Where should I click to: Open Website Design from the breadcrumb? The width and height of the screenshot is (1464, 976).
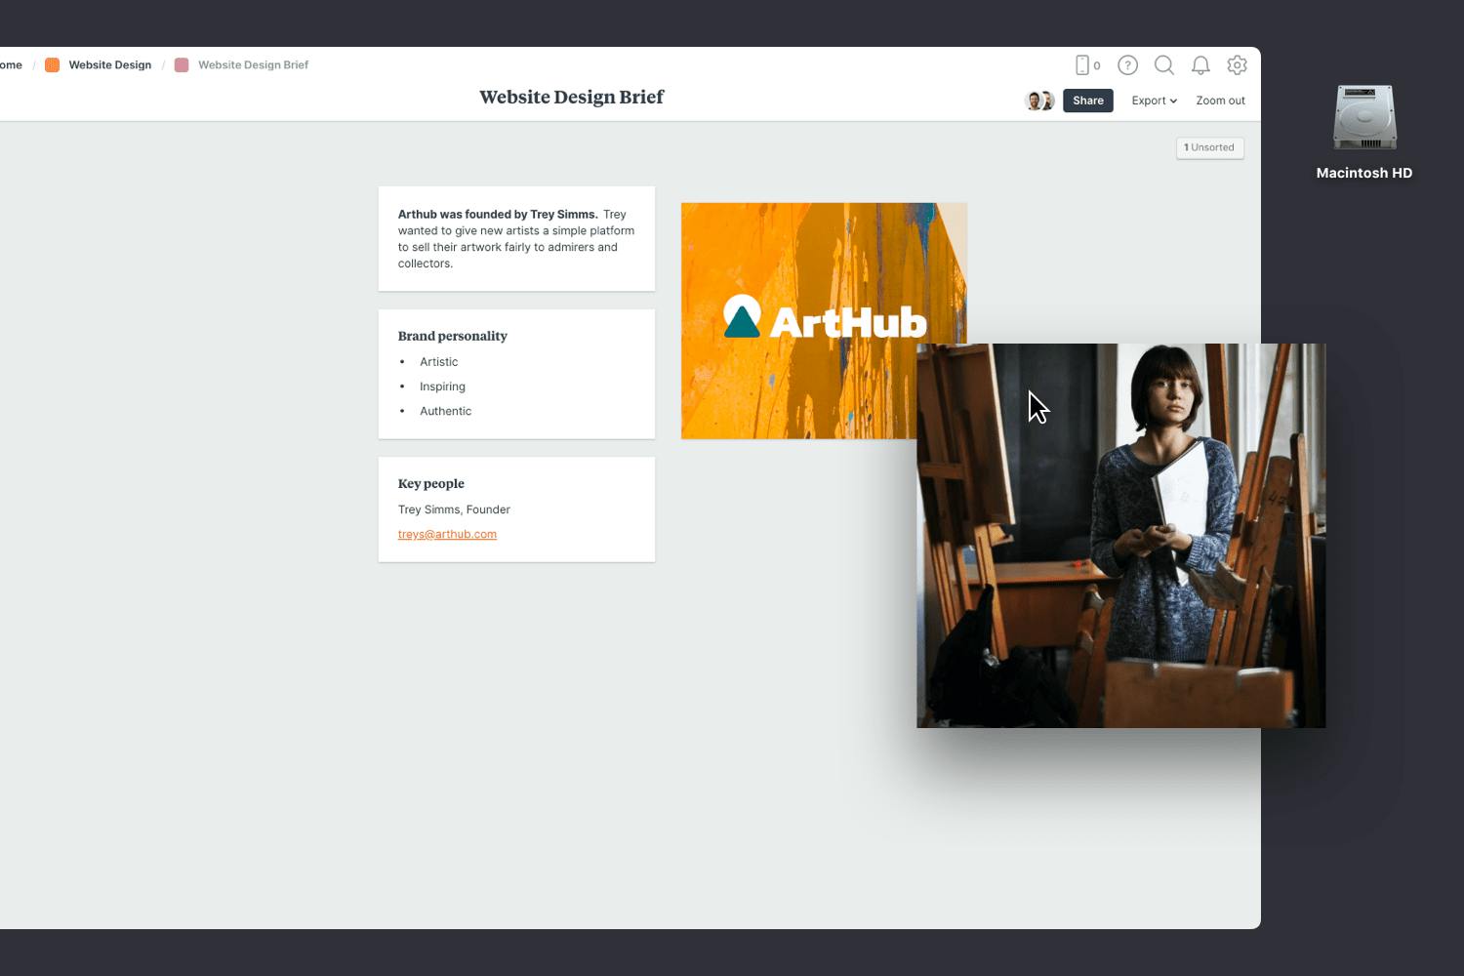[109, 64]
